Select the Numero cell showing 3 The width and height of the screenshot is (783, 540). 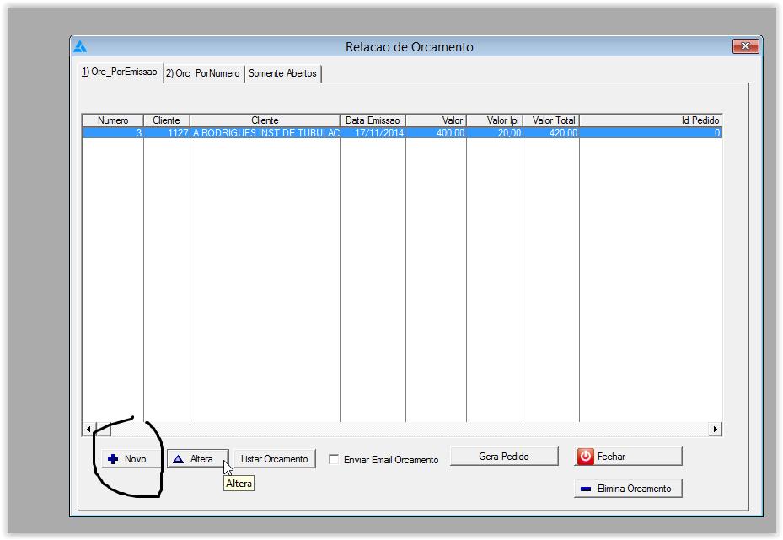tap(113, 133)
